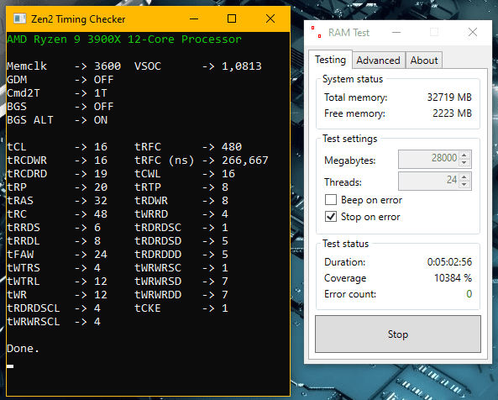
Task: Click the Error count value 0
Action: click(x=469, y=294)
